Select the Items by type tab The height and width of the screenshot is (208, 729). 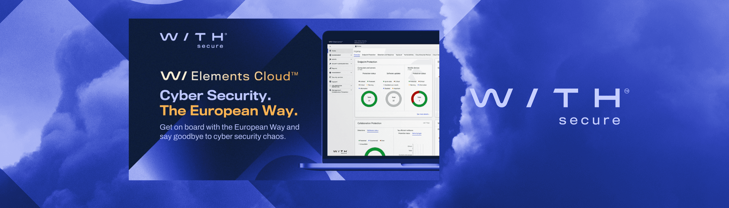pyautogui.click(x=417, y=133)
